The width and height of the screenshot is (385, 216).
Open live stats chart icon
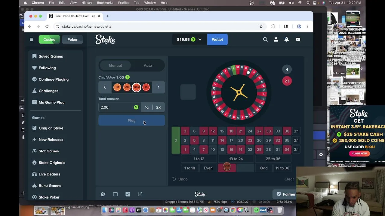[128, 194]
